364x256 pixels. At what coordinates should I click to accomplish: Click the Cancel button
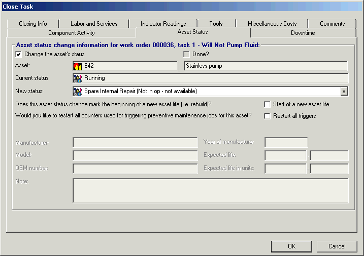(337, 246)
